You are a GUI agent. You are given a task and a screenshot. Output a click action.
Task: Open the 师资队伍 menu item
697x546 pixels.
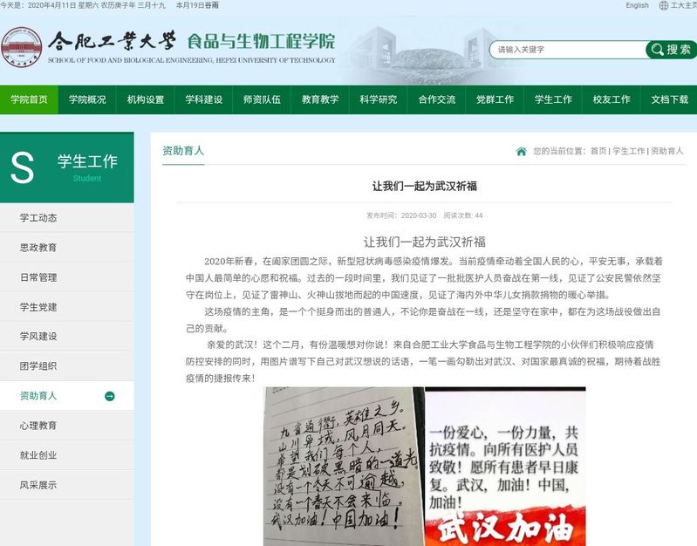(x=262, y=99)
